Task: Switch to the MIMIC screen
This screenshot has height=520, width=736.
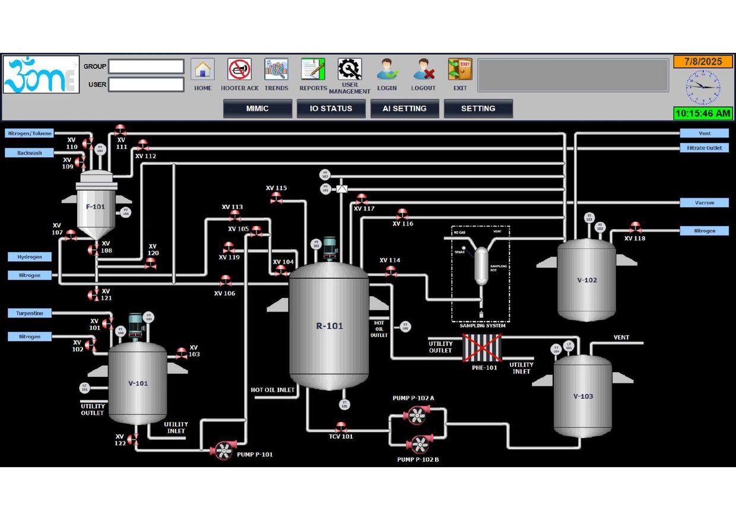Action: (x=258, y=109)
